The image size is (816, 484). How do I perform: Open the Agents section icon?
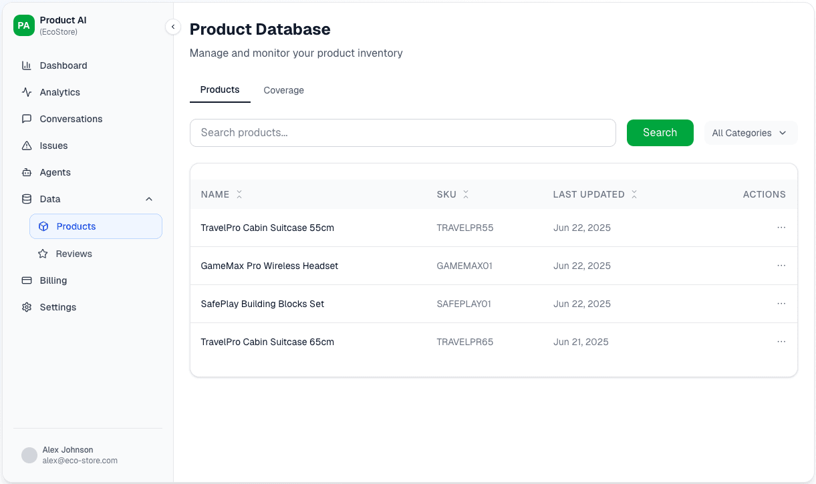point(27,172)
